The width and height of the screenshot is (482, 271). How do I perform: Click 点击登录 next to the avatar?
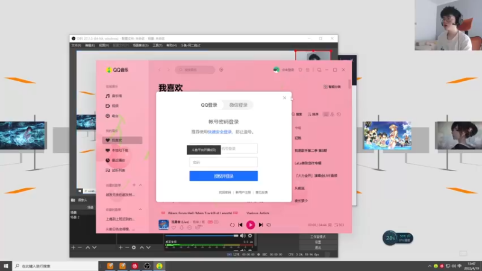tap(288, 70)
